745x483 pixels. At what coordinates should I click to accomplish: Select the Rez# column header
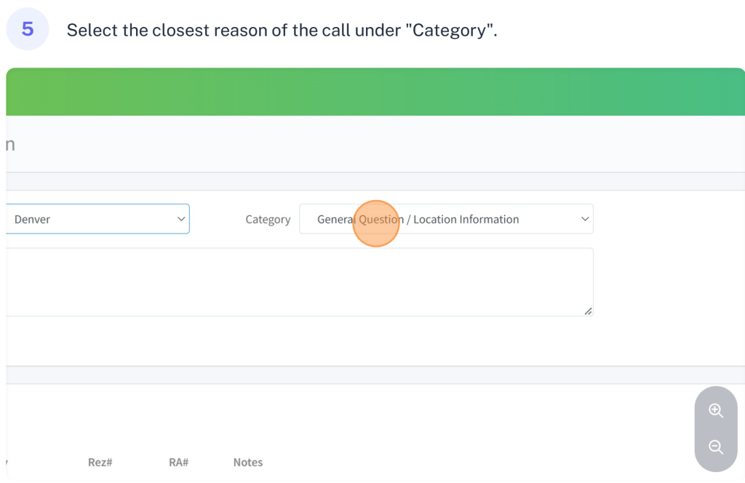(100, 463)
